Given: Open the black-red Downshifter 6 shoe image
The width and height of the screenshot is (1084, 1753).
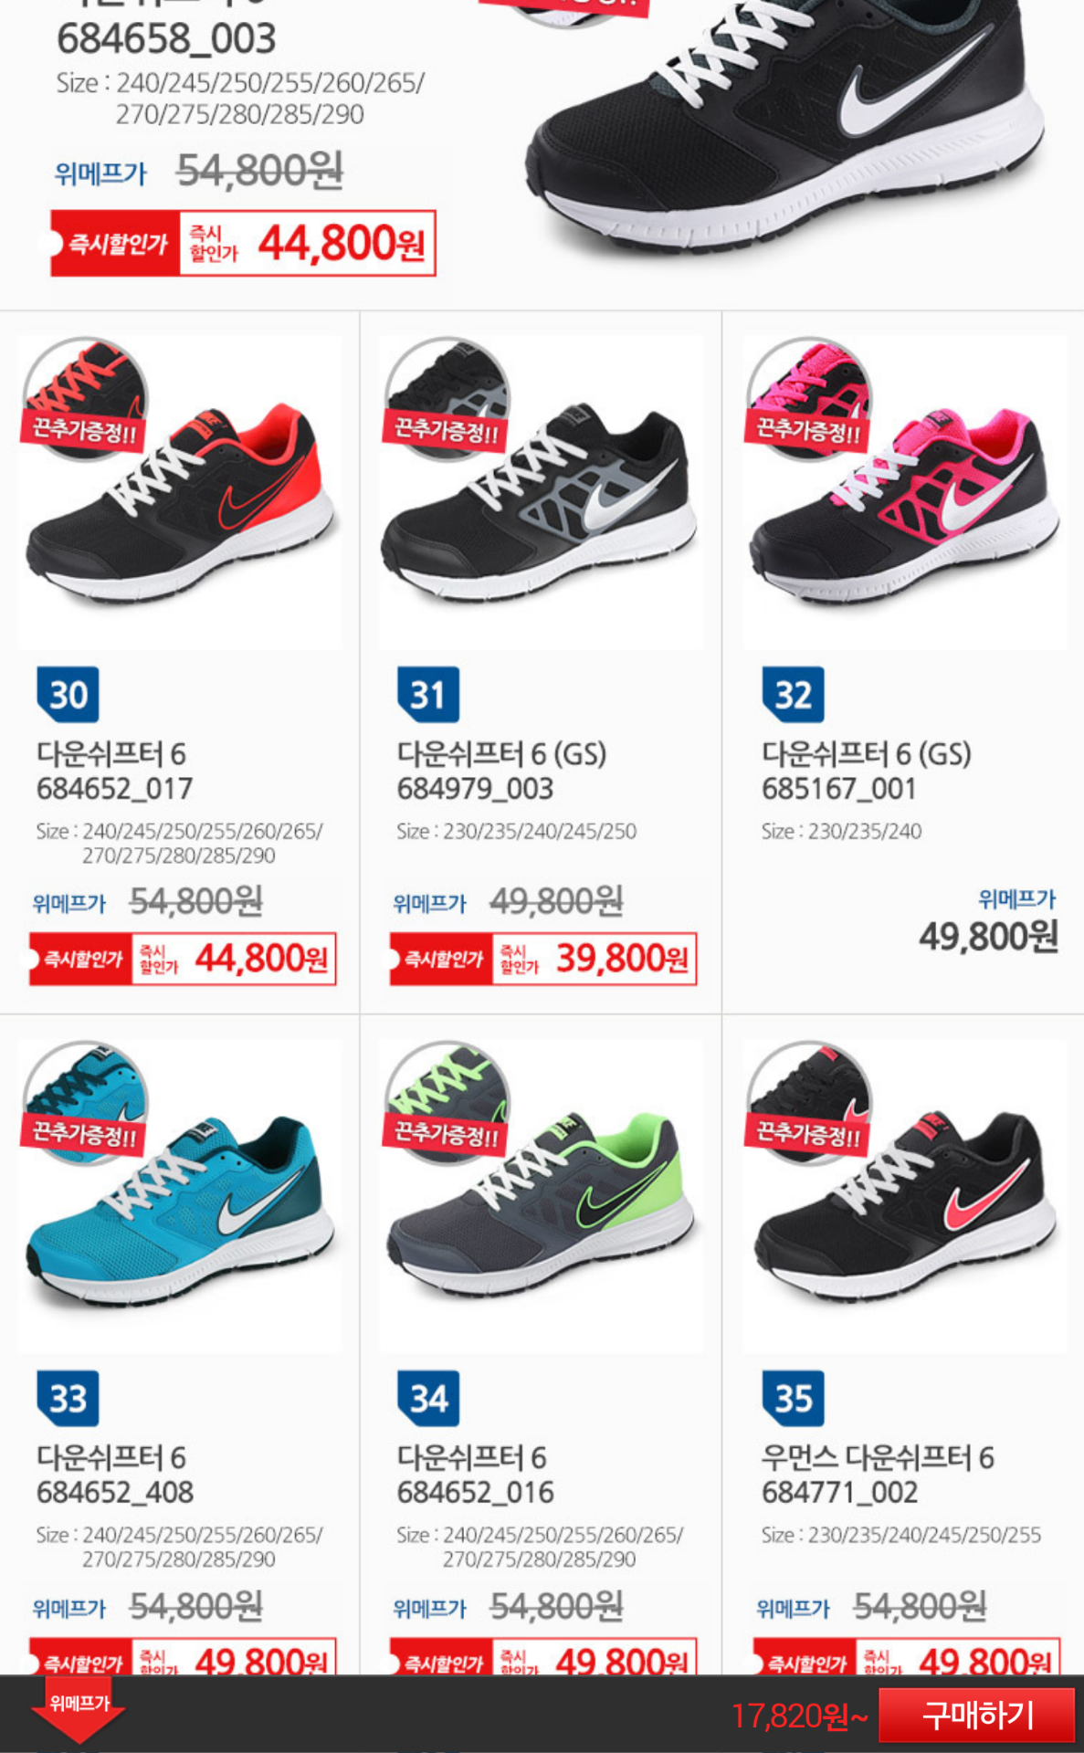Looking at the screenshot, I should [181, 493].
